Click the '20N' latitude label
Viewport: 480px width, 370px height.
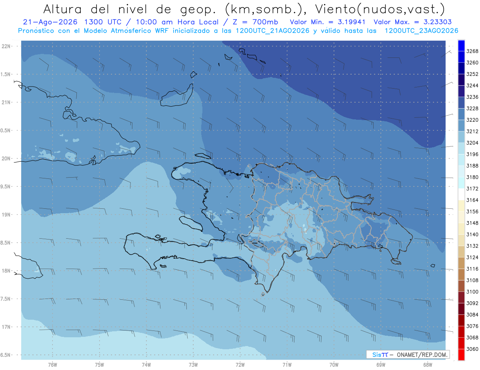6,158
